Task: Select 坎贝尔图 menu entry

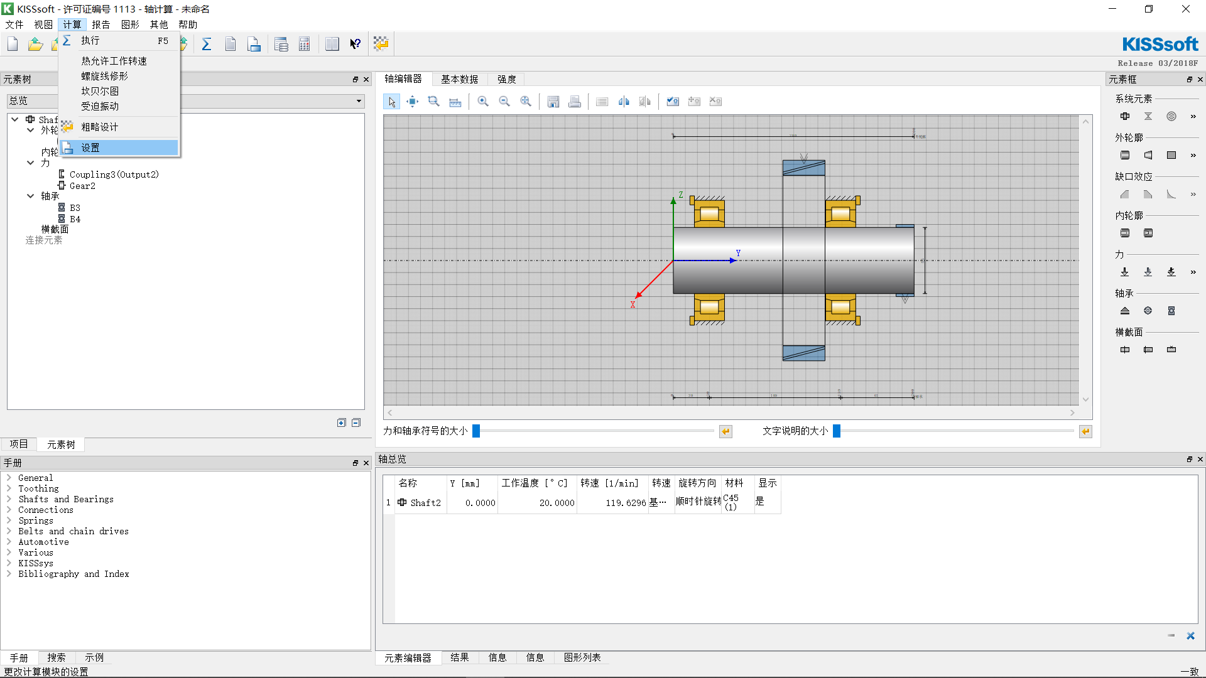Action: [x=119, y=91]
